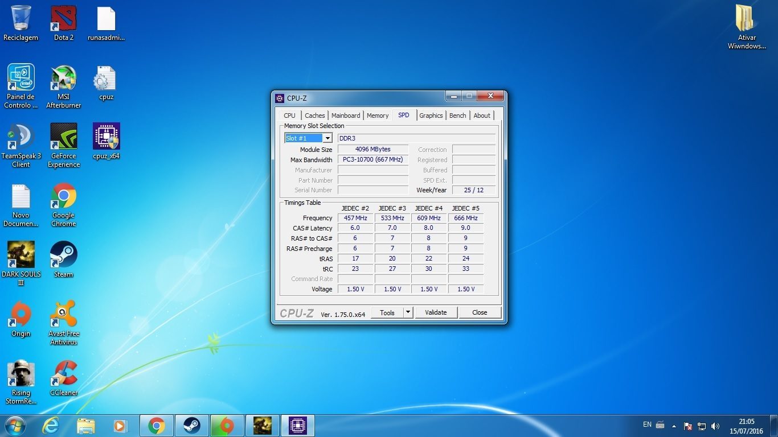Click the JEDEC #5 column header
Image resolution: width=778 pixels, height=437 pixels.
[x=466, y=208]
